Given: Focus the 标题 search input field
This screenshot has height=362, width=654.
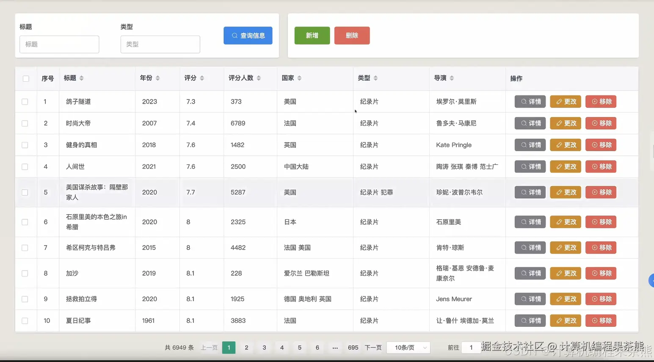Looking at the screenshot, I should 59,44.
